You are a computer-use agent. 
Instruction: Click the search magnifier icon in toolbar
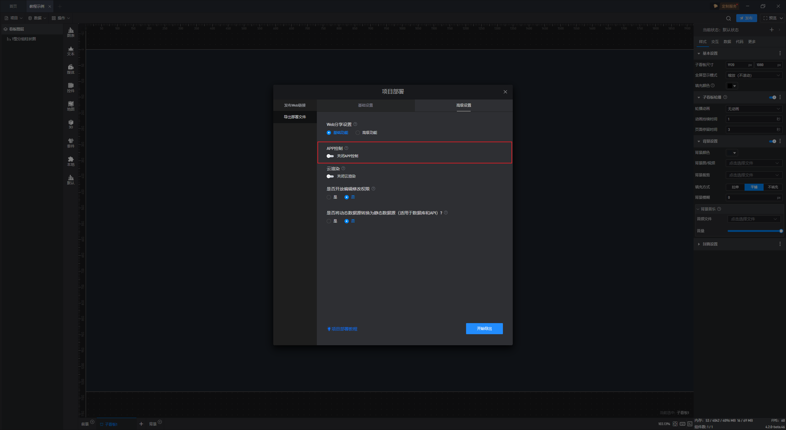coord(728,18)
